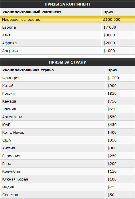Select the Южная Корея row
This screenshot has width=135, height=199.
[67, 179]
